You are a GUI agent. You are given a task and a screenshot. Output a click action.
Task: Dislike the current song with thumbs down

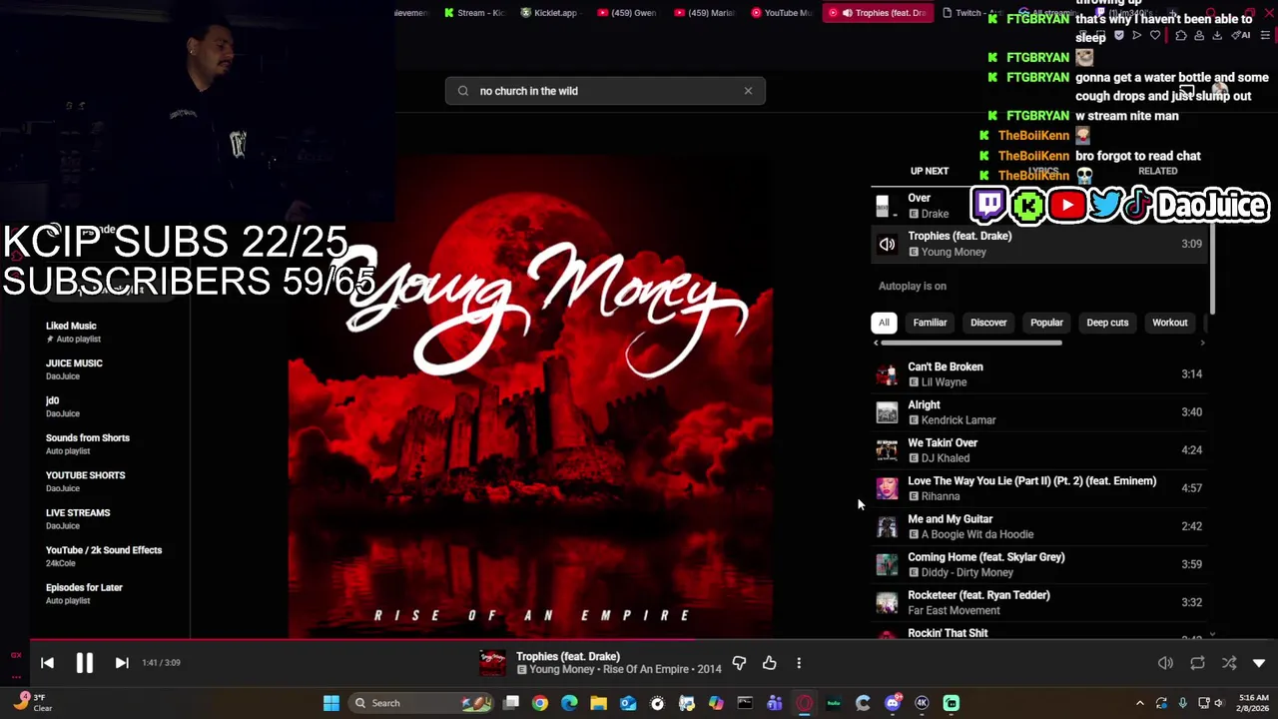pyautogui.click(x=739, y=663)
